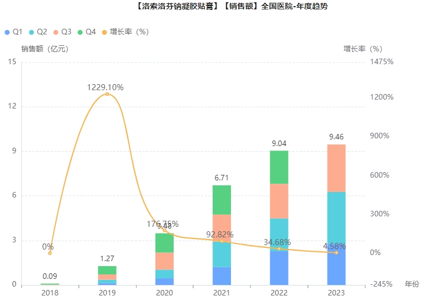Select the green Q4 segment of 2020 bar
The width and height of the screenshot is (423, 301).
click(x=164, y=243)
